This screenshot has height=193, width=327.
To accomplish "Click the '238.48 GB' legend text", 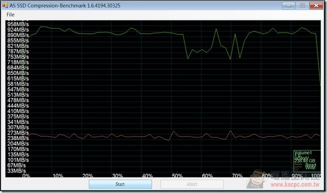I will click(304, 161).
